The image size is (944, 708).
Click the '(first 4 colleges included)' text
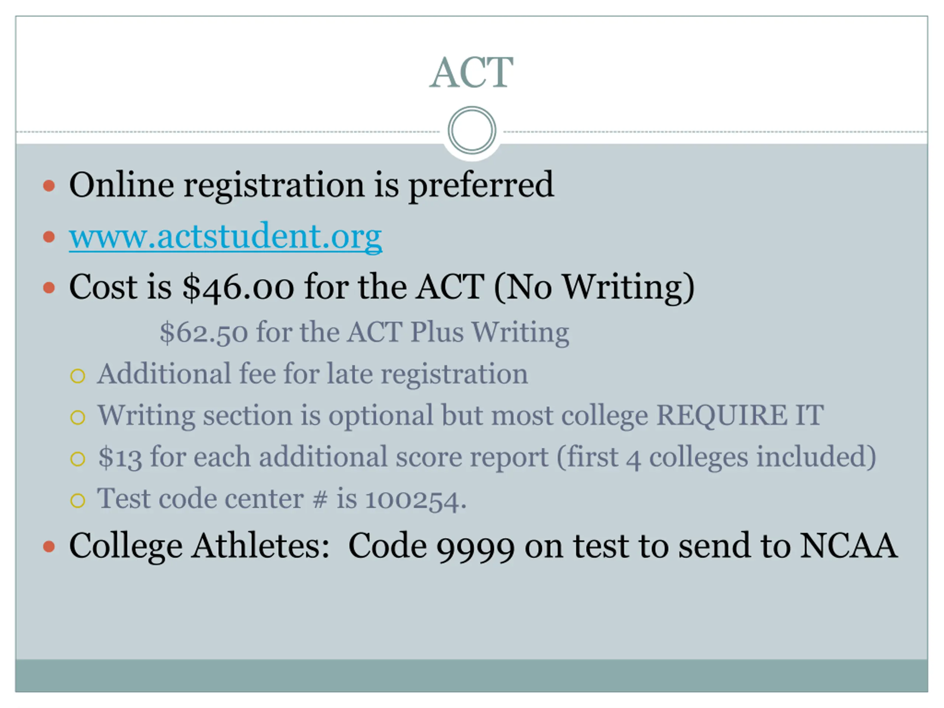716,457
